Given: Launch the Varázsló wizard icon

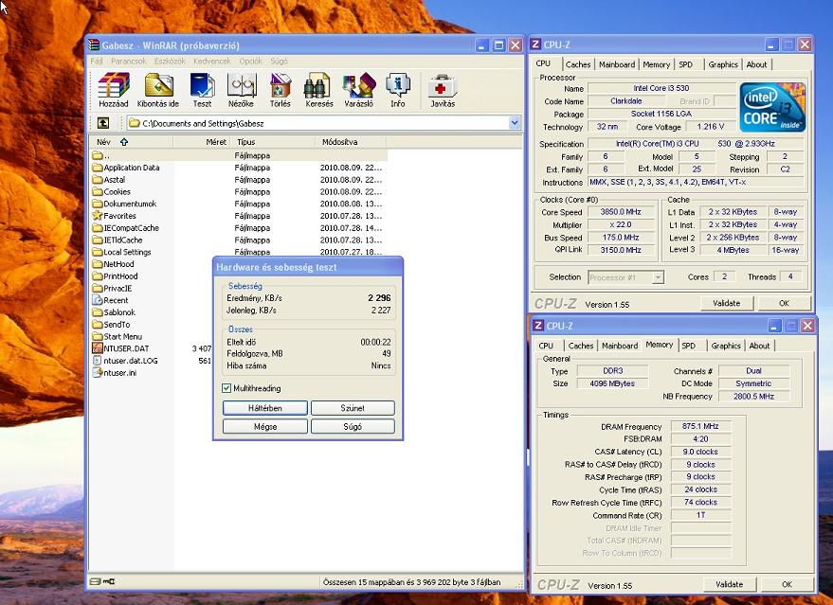Looking at the screenshot, I should coord(358,90).
